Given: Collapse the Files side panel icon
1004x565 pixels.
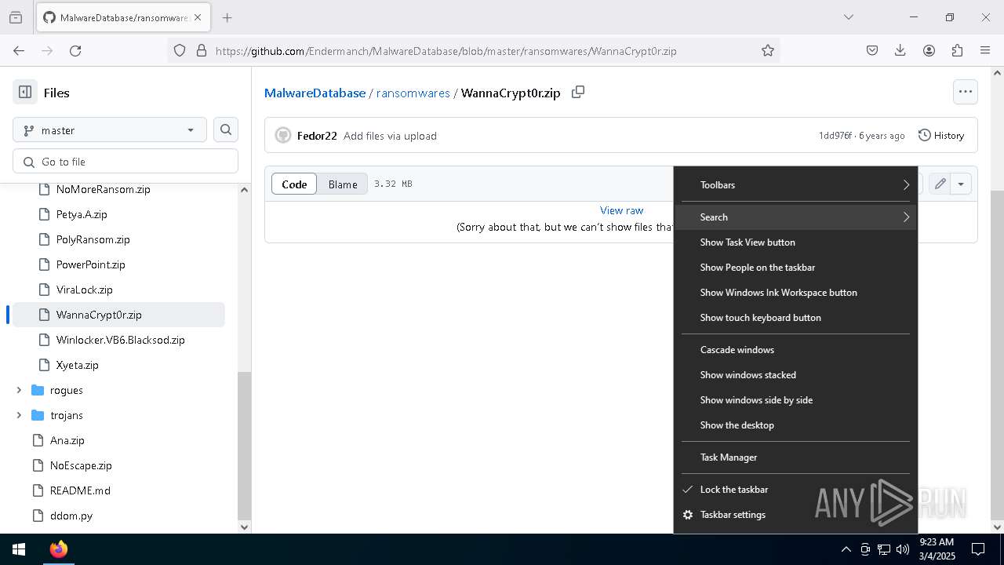Looking at the screenshot, I should click(25, 93).
